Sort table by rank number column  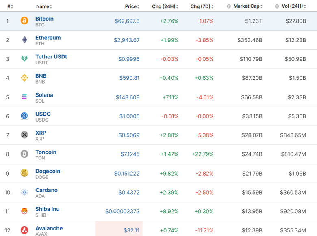[x=10, y=6]
